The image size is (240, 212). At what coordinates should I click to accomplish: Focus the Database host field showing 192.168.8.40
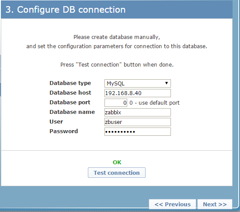tap(138, 93)
